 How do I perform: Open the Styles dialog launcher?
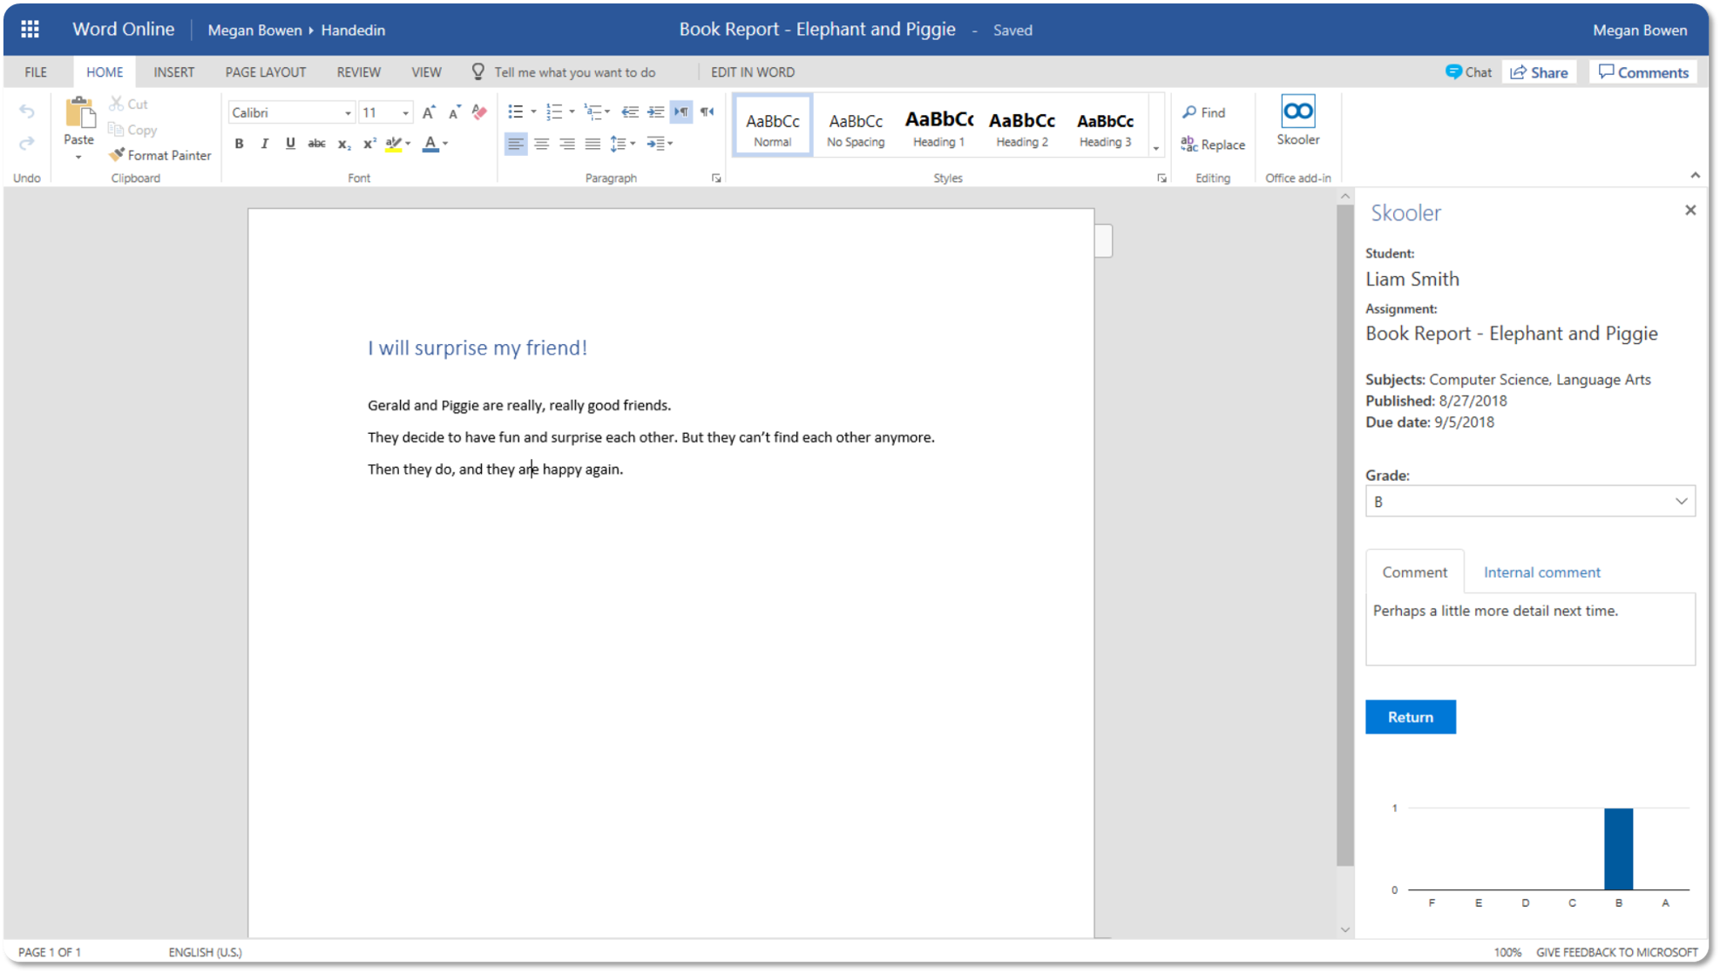coord(1161,179)
